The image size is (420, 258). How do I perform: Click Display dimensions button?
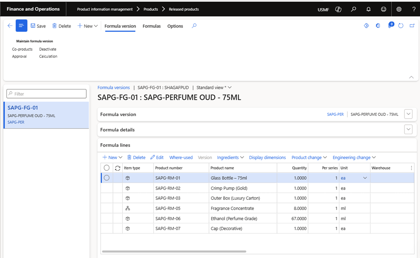click(268, 157)
